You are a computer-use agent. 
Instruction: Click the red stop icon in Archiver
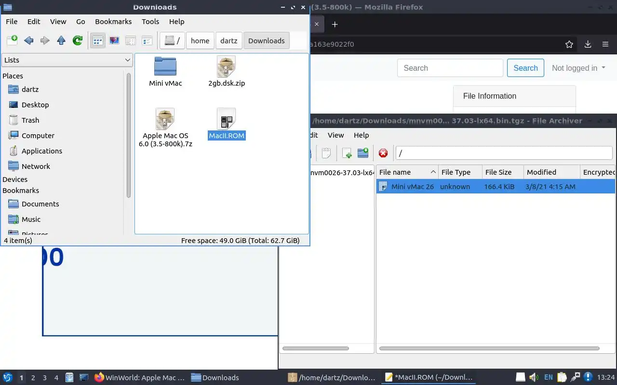click(x=383, y=153)
